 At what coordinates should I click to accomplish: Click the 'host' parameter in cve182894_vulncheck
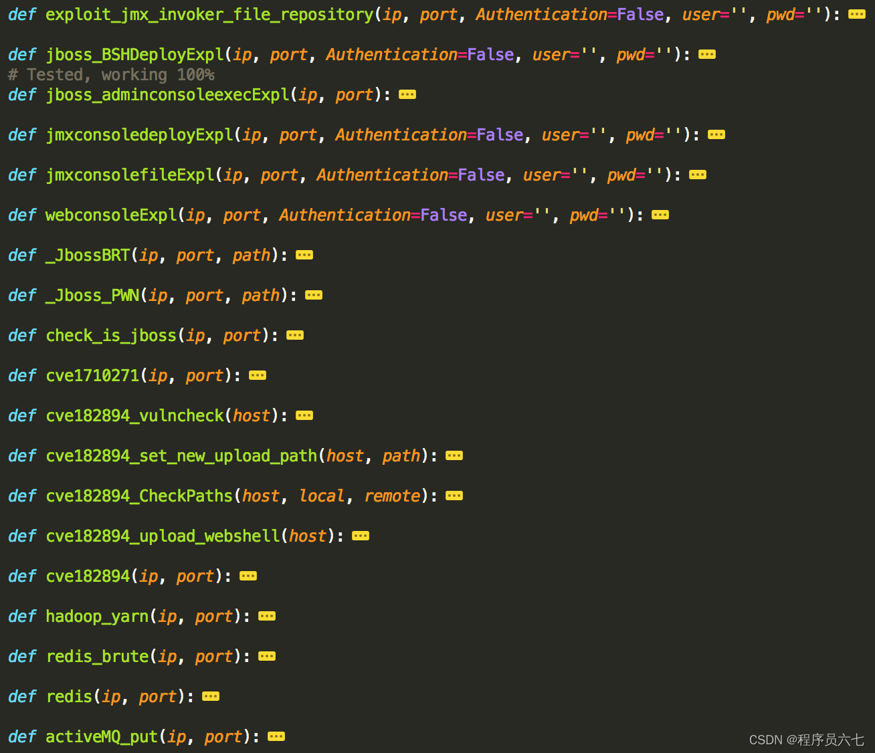click(252, 416)
